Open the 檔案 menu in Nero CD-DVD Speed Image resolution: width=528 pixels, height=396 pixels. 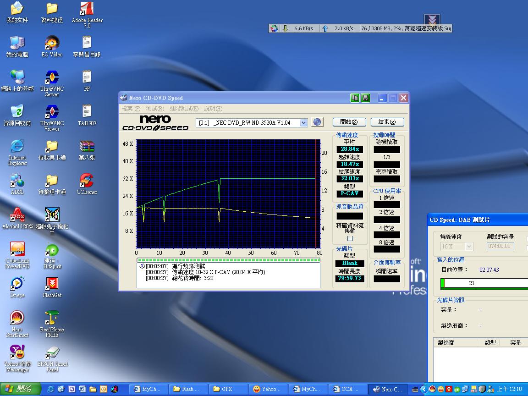[x=131, y=109]
